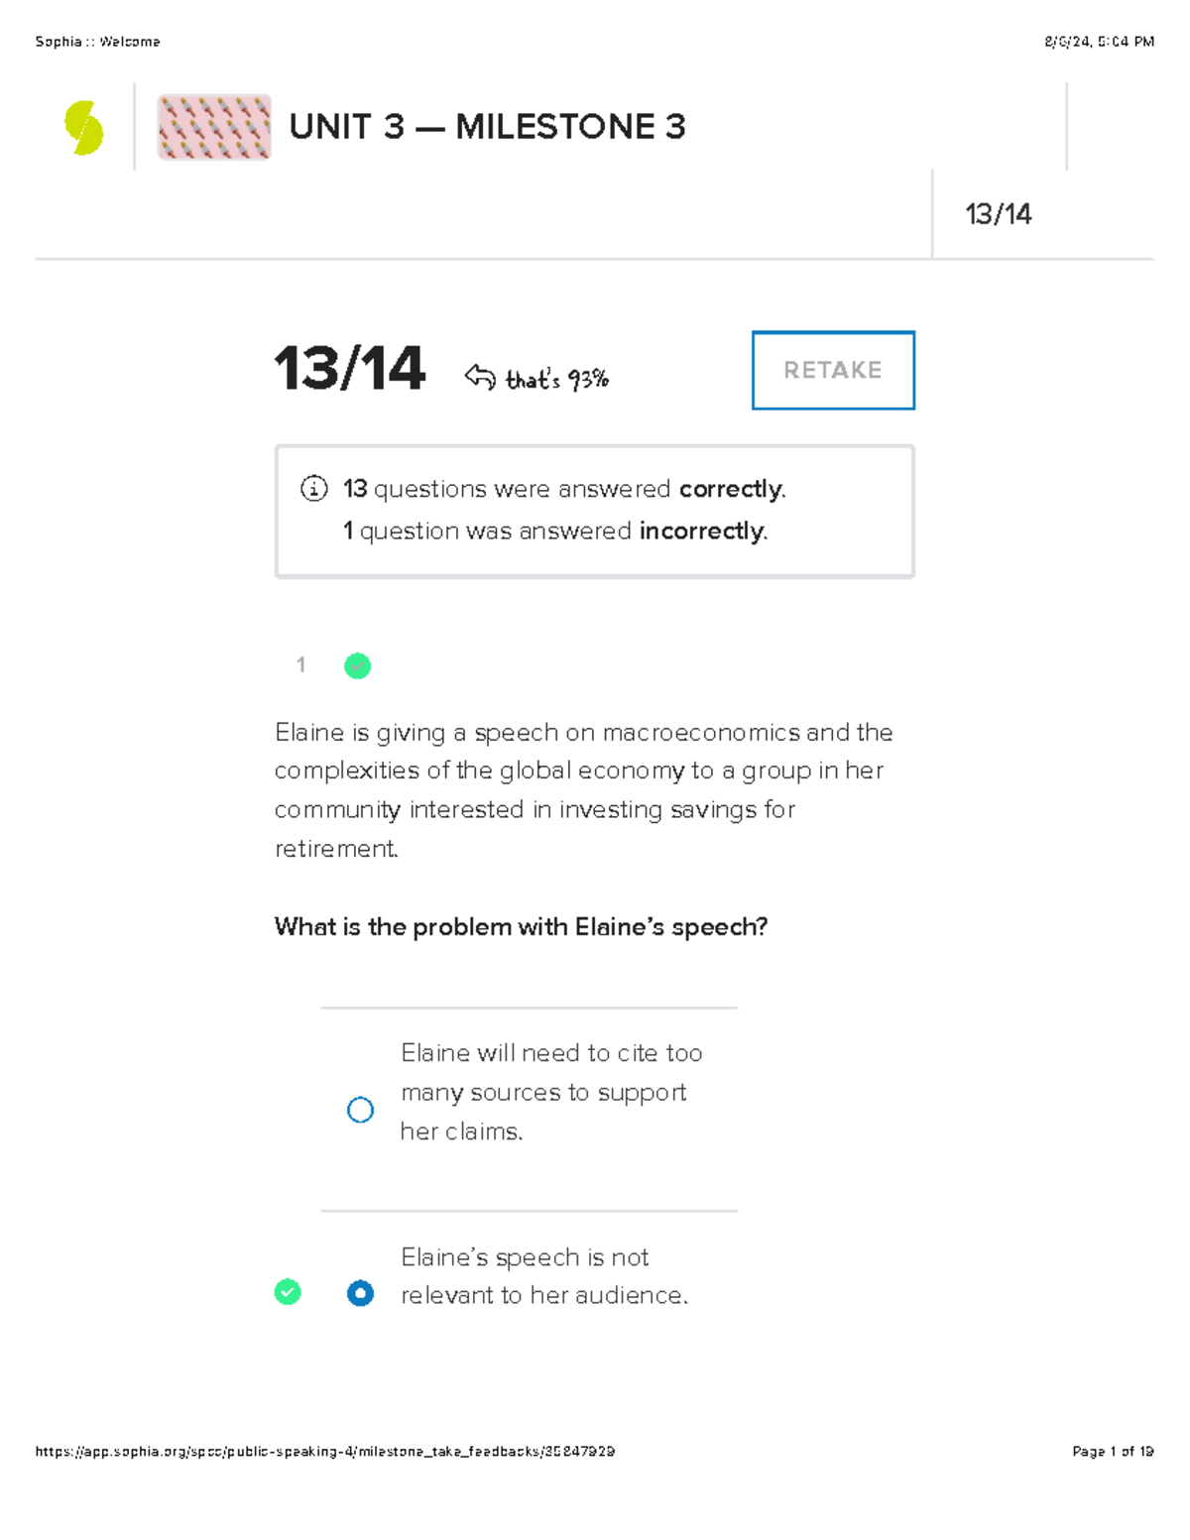Click the curved arrow next to 93%
The width and height of the screenshot is (1190, 1540).
point(480,377)
